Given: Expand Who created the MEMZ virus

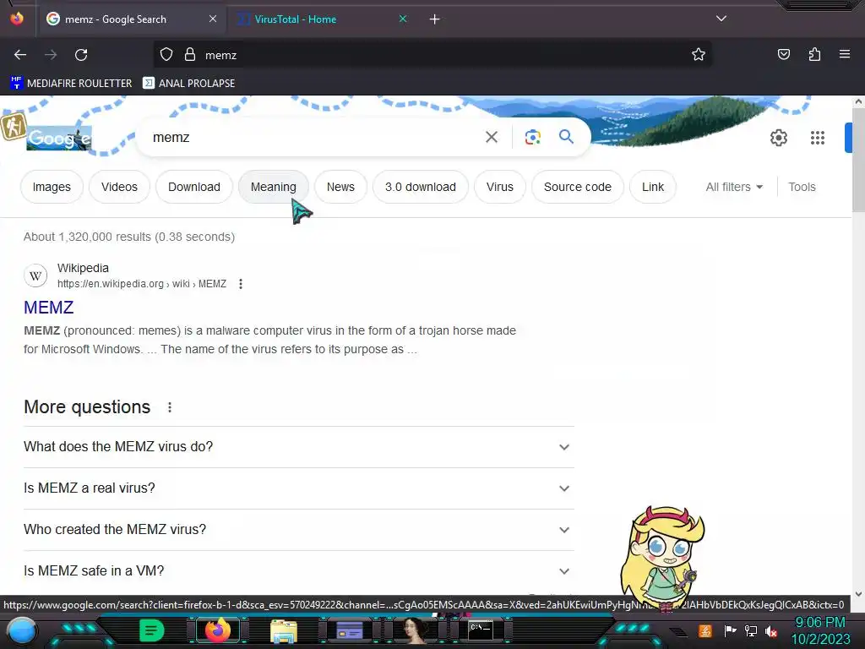Looking at the screenshot, I should coord(298,530).
